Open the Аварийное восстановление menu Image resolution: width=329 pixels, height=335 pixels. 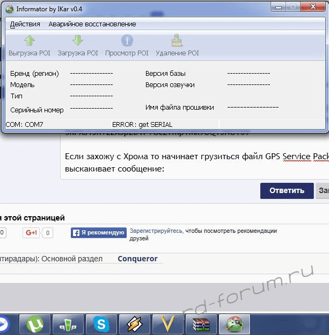click(92, 24)
